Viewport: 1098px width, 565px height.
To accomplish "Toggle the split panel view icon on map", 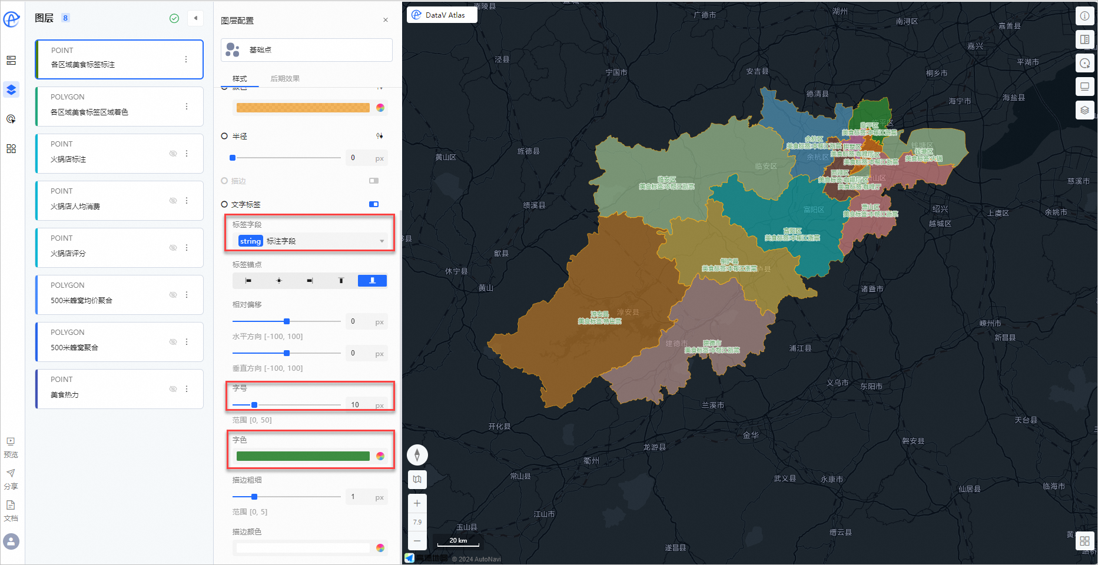I will click(1084, 39).
